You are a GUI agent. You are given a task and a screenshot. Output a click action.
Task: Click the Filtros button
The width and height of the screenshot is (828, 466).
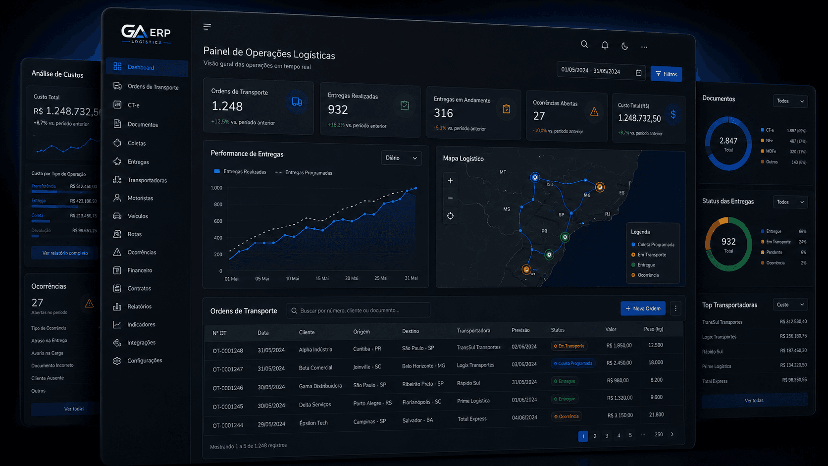666,74
